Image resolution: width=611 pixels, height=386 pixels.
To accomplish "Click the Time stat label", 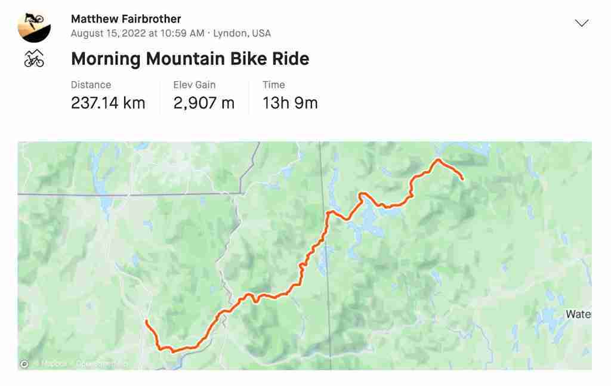I will (x=273, y=85).
